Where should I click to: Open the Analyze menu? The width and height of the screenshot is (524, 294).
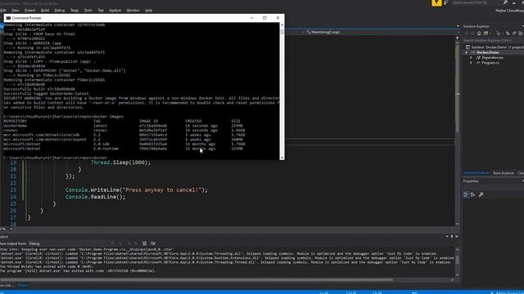(115, 11)
